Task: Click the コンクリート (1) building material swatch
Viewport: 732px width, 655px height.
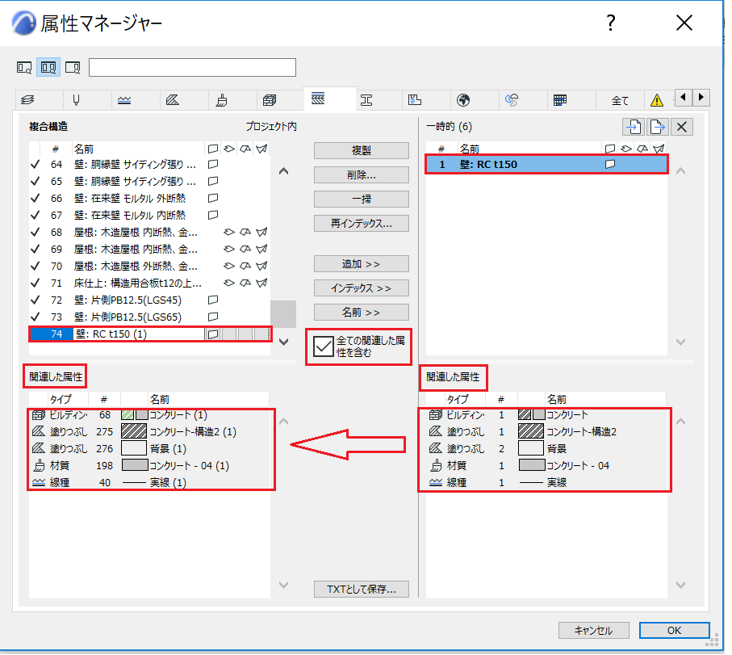Action: tap(135, 414)
